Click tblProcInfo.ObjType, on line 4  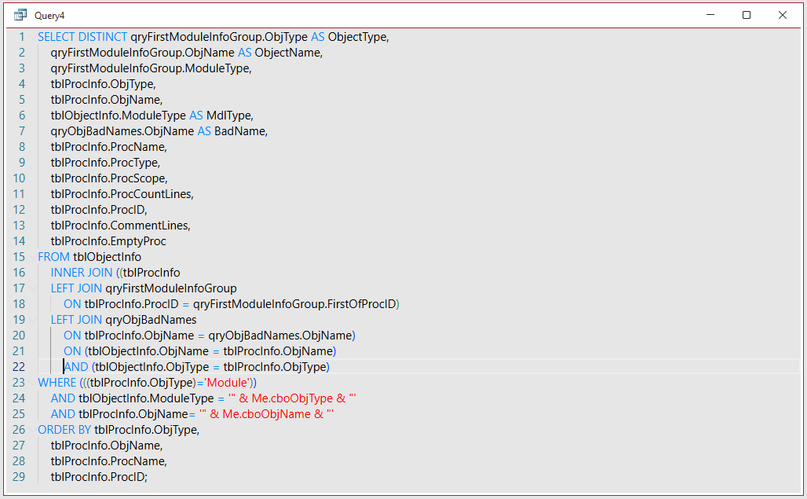click(x=103, y=84)
